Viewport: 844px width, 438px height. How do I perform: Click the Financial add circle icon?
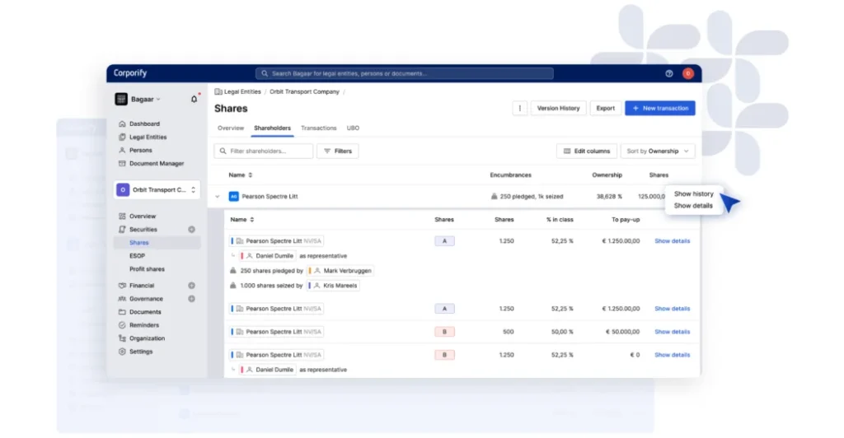click(191, 286)
